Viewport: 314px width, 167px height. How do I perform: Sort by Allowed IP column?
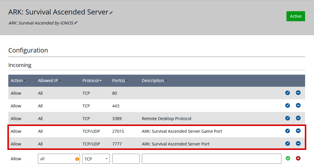(49, 81)
